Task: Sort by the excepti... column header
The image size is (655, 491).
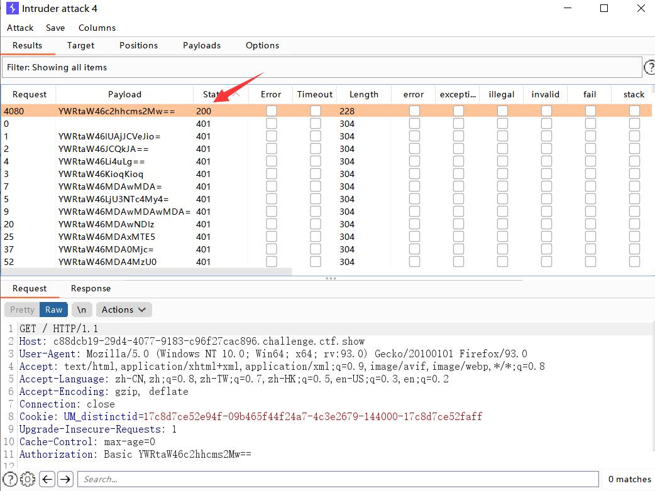Action: [458, 94]
